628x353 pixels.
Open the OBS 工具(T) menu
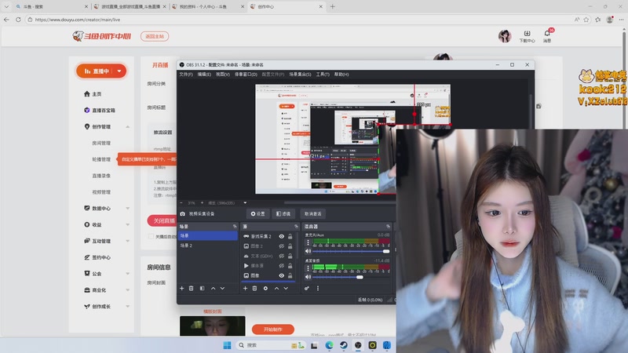click(323, 74)
